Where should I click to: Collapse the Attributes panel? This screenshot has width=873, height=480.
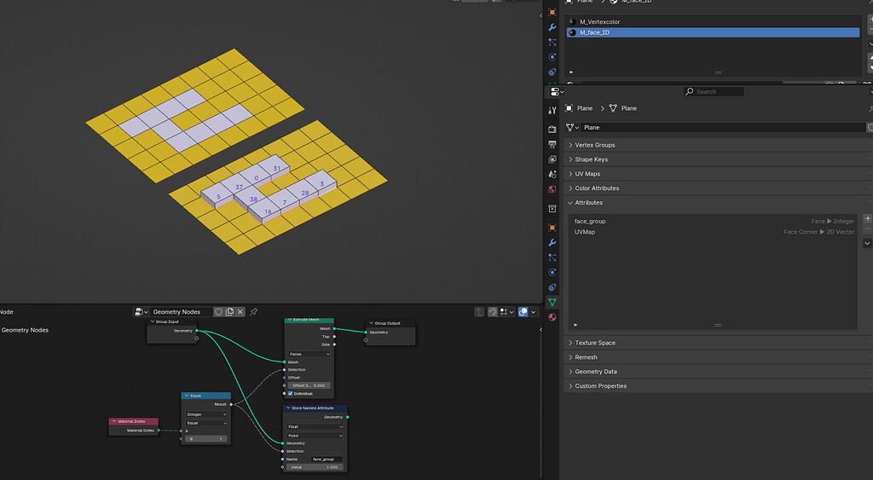tap(717, 203)
